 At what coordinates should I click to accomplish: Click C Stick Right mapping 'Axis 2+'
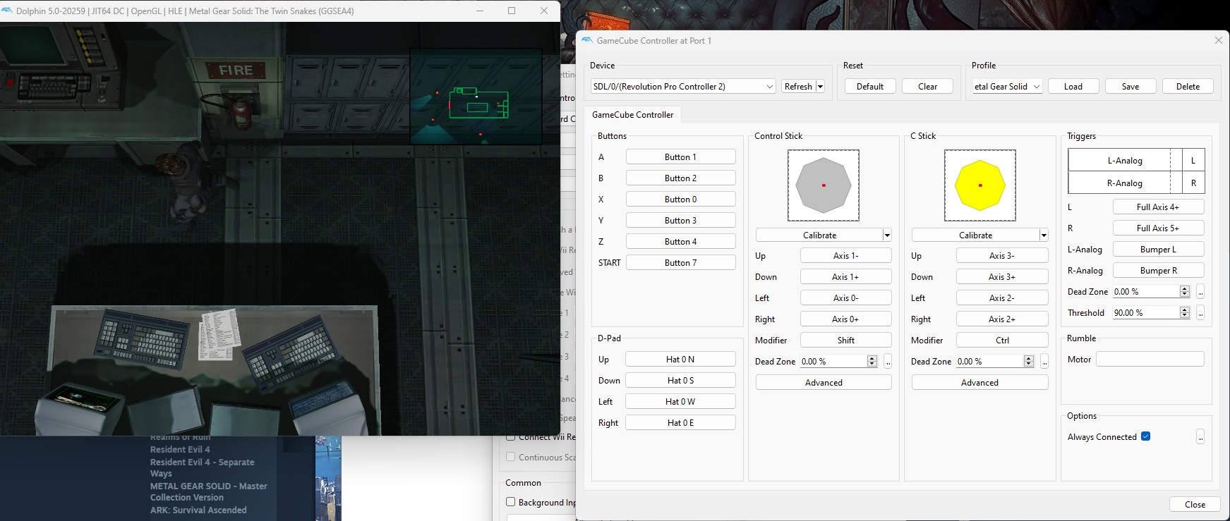[1002, 319]
